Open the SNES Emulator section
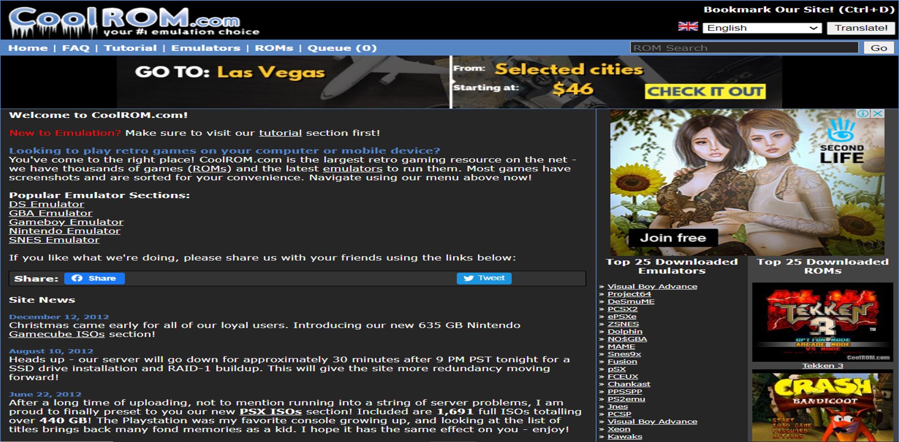899x442 pixels. tap(54, 239)
